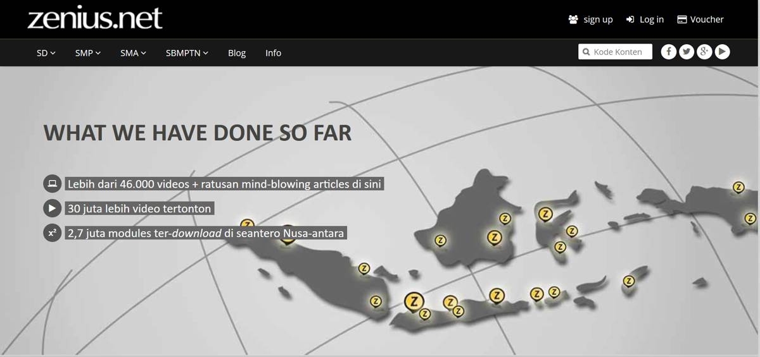Open the YouTube play social icon
The height and width of the screenshot is (357, 760).
point(722,52)
